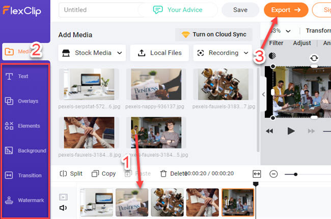Click the timecode 00:00:20 / 00:00:20

tap(209, 173)
